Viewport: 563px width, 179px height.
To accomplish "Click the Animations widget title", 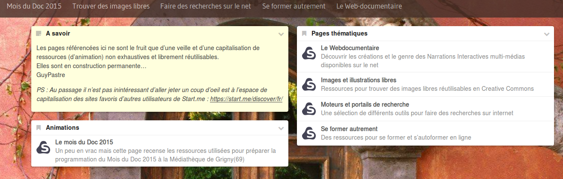I will 63,128.
